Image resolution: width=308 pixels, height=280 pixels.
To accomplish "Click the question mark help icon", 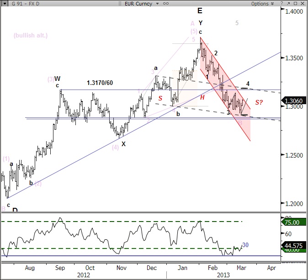I will tap(281, 4).
